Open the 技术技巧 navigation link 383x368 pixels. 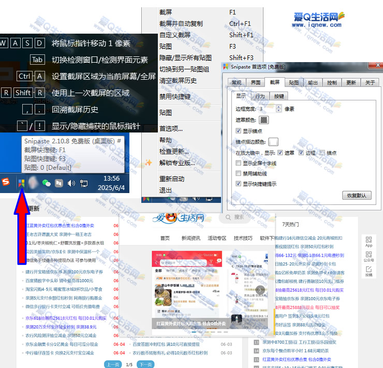point(243,238)
